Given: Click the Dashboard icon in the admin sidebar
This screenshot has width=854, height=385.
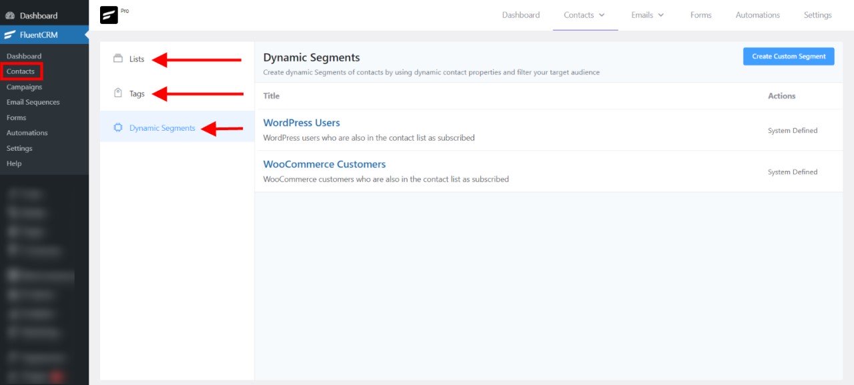Looking at the screenshot, I should tap(9, 15).
